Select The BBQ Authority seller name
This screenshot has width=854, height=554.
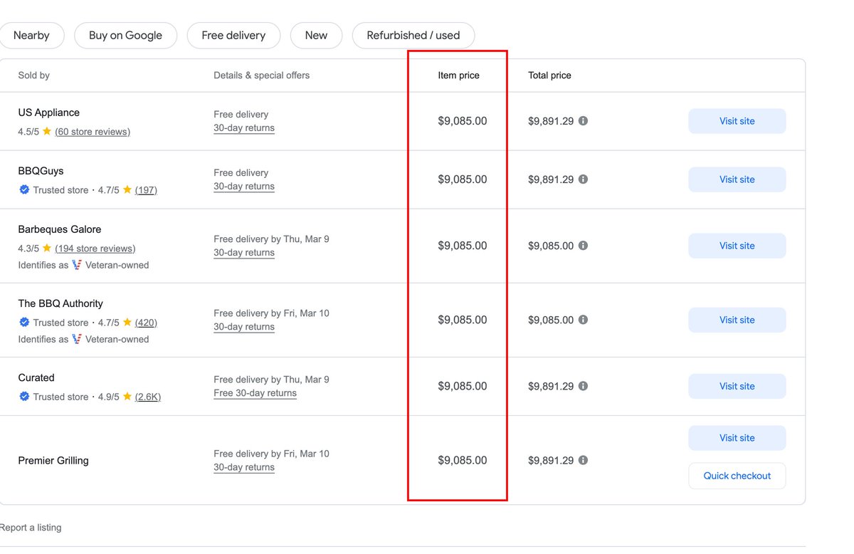click(60, 303)
